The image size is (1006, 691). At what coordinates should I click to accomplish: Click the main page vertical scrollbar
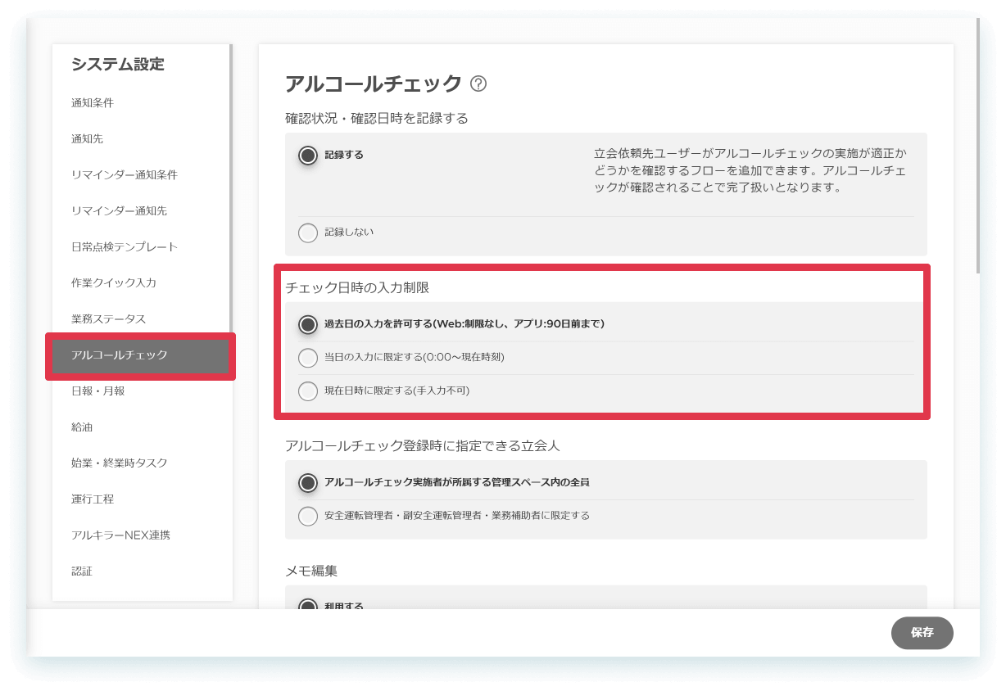(x=977, y=146)
